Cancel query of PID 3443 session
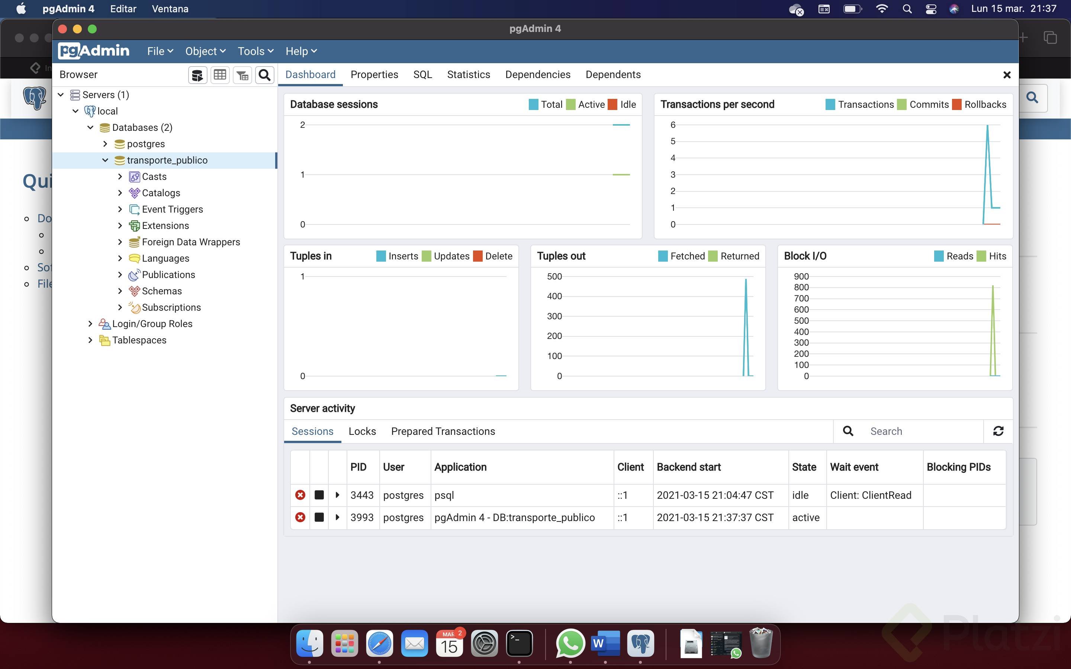The width and height of the screenshot is (1071, 669). tap(300, 495)
